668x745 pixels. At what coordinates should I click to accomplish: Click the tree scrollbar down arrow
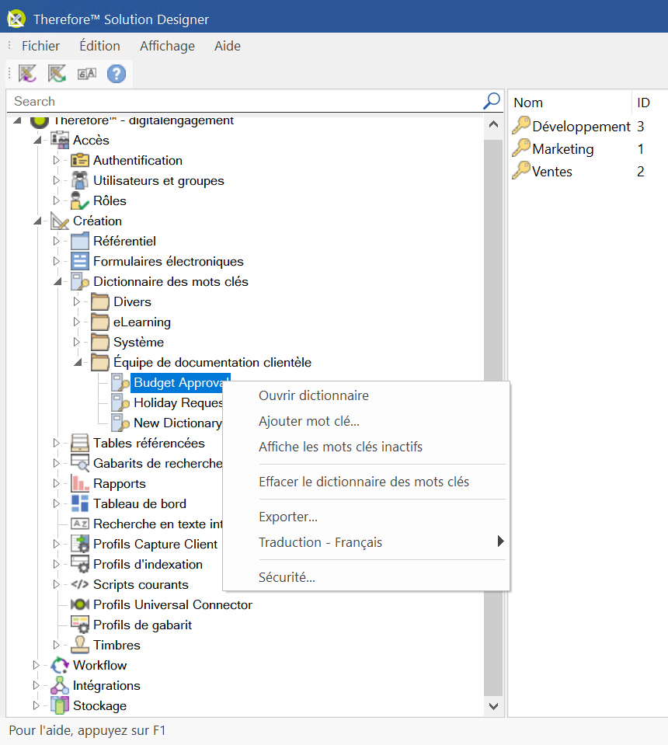click(494, 706)
